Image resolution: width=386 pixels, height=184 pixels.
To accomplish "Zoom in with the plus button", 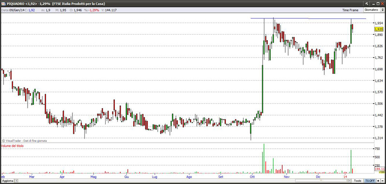I will click(378, 181).
